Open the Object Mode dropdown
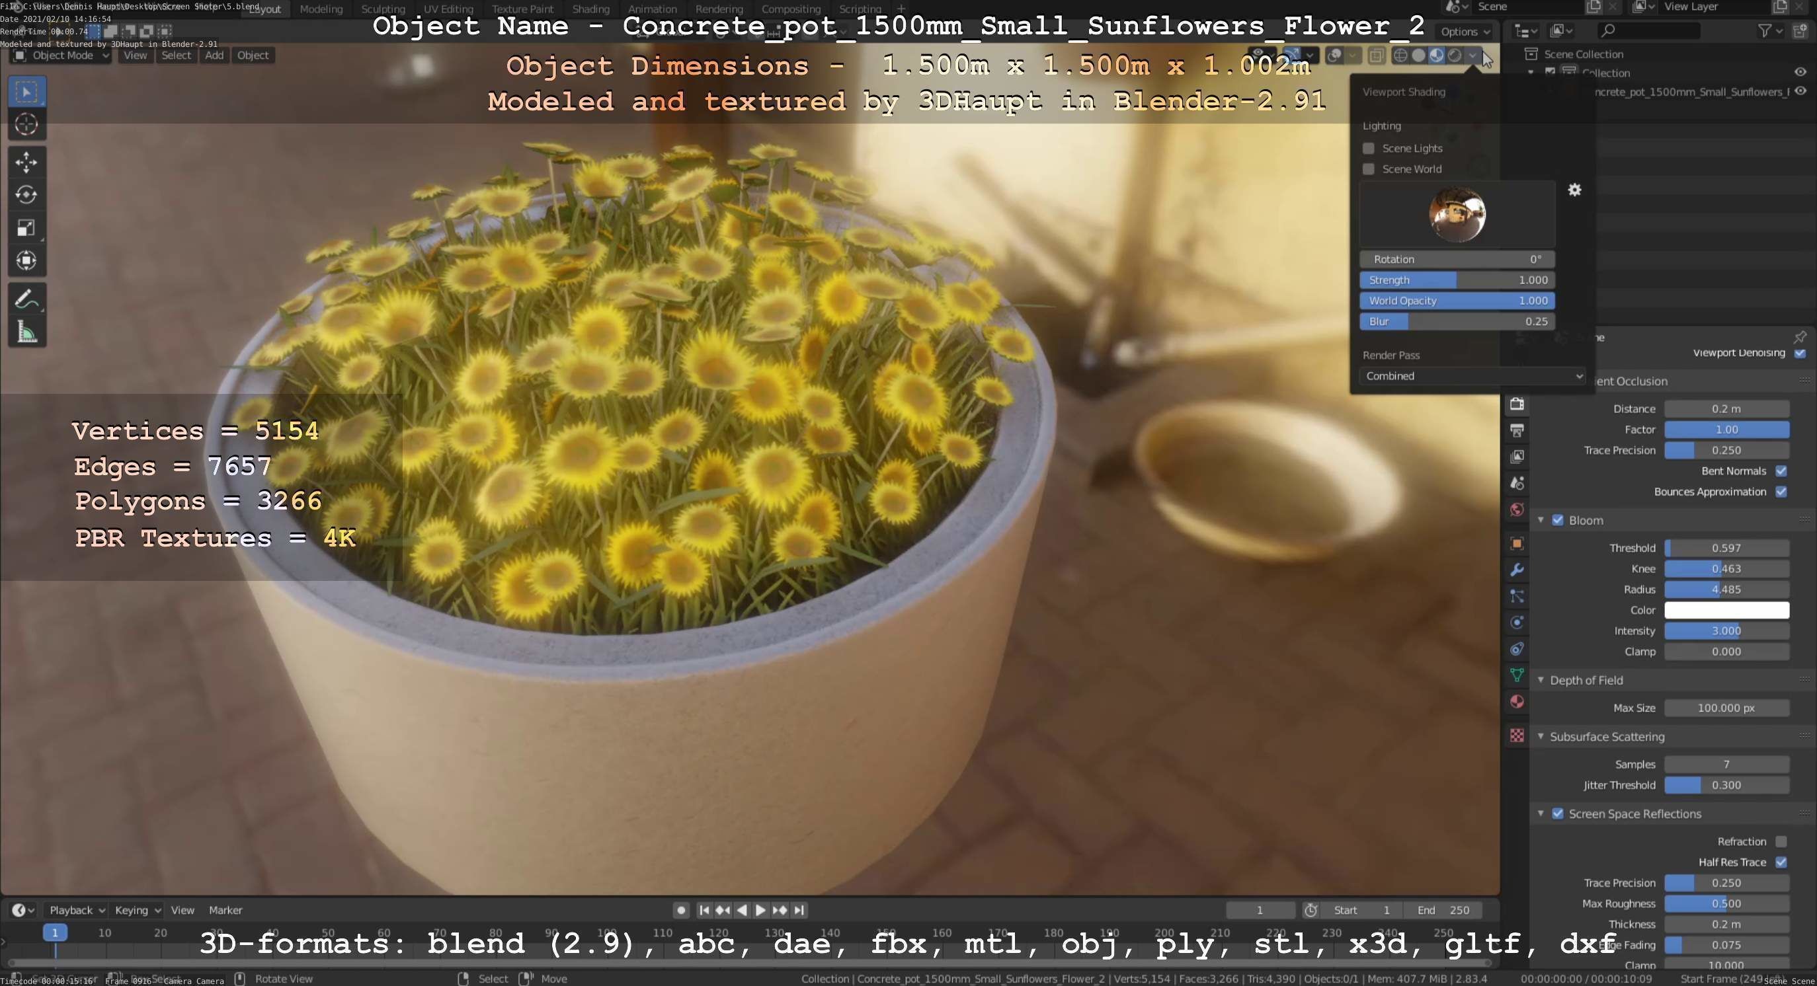 (x=62, y=56)
